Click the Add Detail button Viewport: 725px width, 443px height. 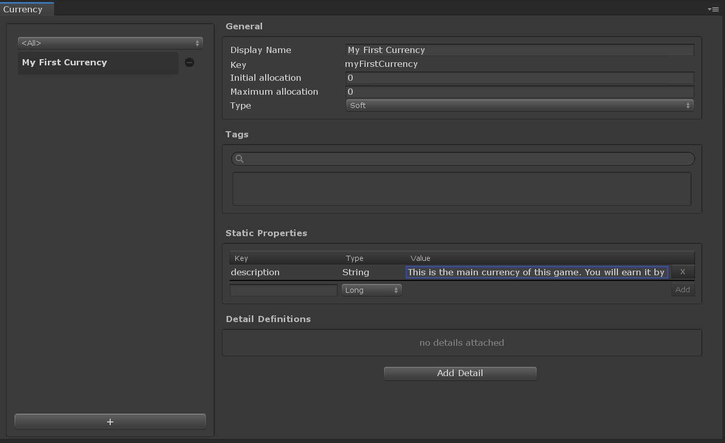[460, 373]
